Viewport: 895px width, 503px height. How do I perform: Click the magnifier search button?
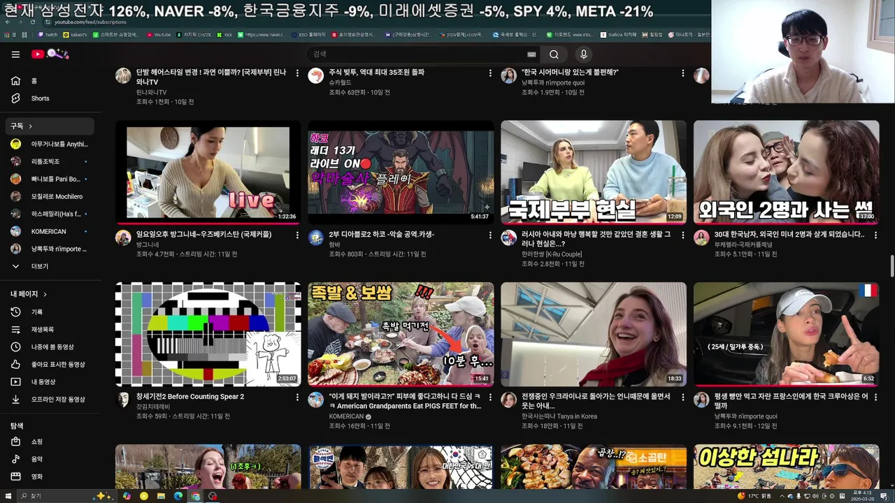click(x=554, y=54)
